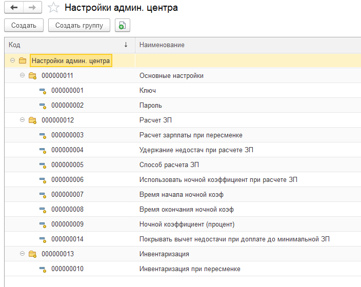This screenshot has width=361, height=287.
Task: Collapse the 000000011 Основные настройки group
Action: pos(22,75)
